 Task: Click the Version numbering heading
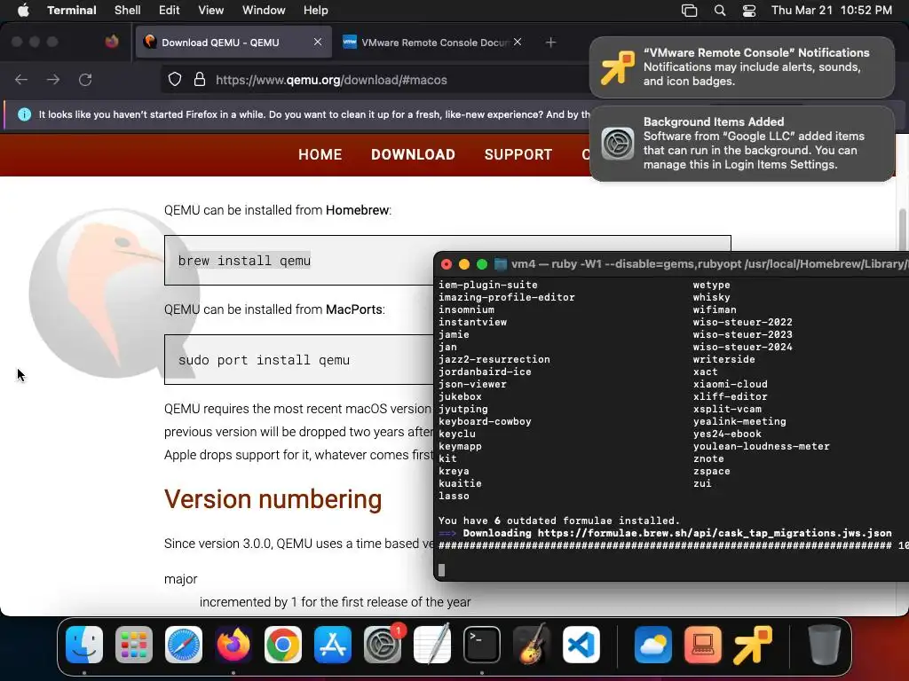pos(273,499)
